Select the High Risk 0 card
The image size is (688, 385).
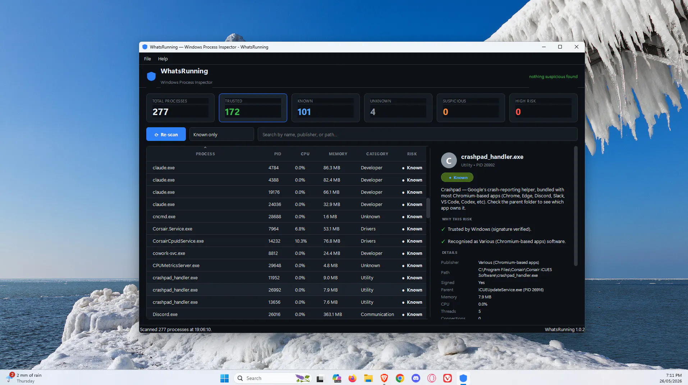click(x=543, y=107)
